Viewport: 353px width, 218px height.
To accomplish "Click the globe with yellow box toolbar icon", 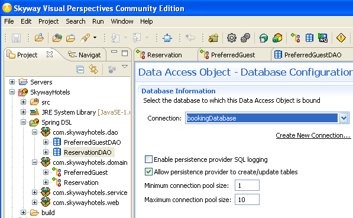I will pyautogui.click(x=277, y=38).
